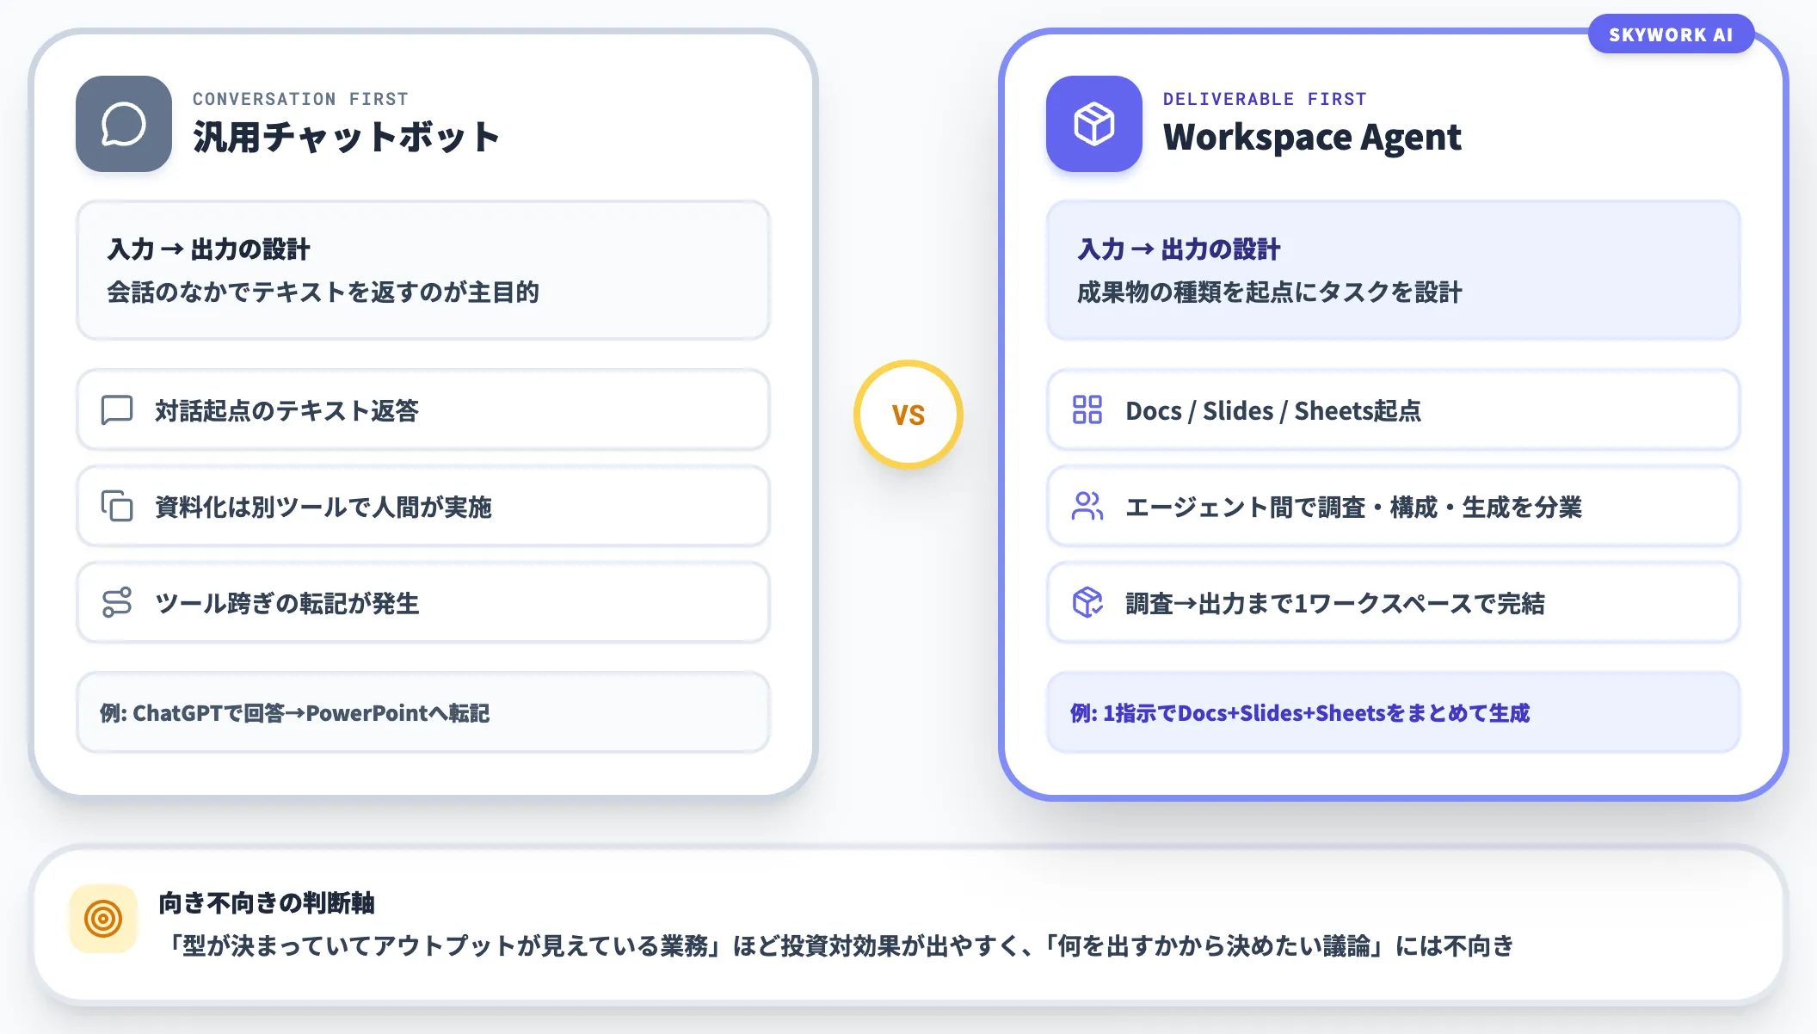Click the route icon in ツール跨ぎの転記が発生 row
The height and width of the screenshot is (1034, 1817).
click(117, 602)
